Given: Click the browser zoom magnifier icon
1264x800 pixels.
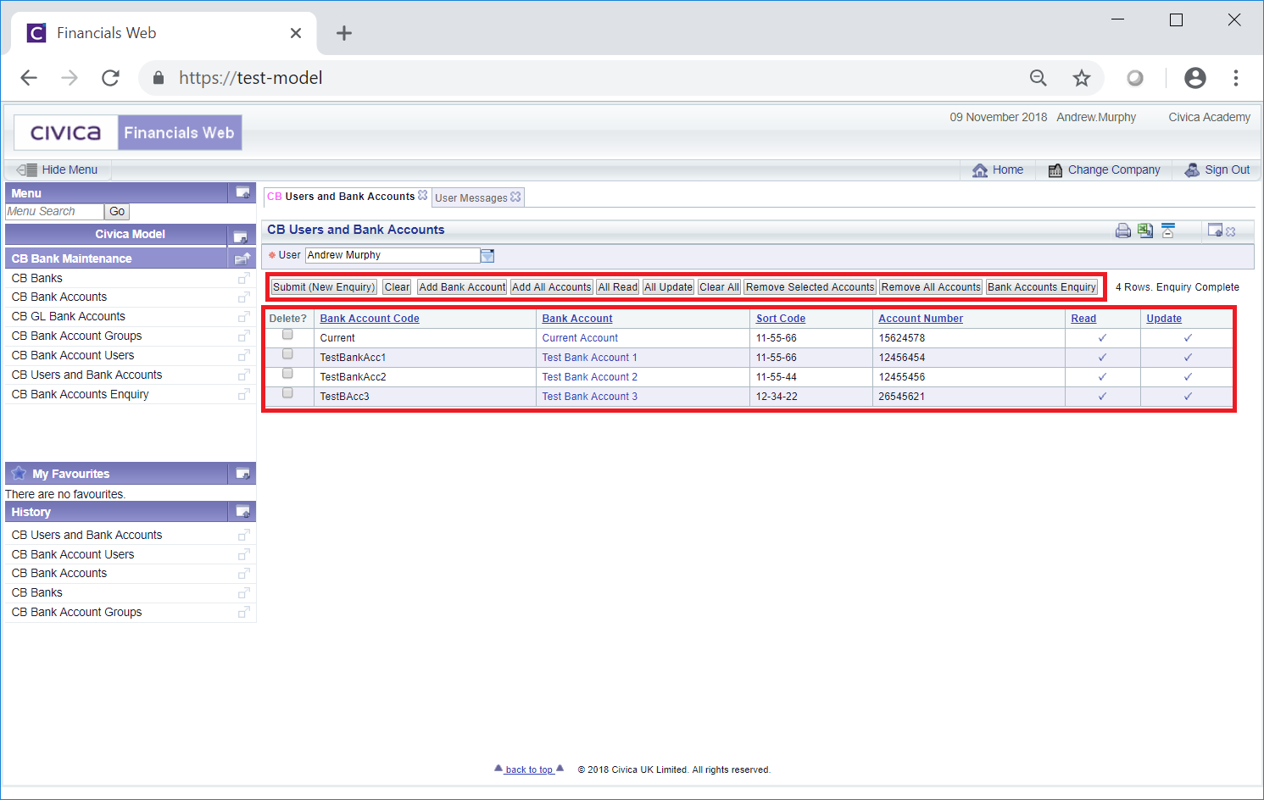Looking at the screenshot, I should point(1038,78).
